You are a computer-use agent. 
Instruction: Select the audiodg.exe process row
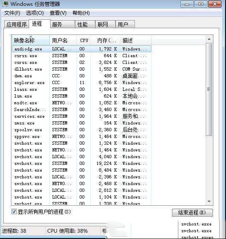pos(81,49)
